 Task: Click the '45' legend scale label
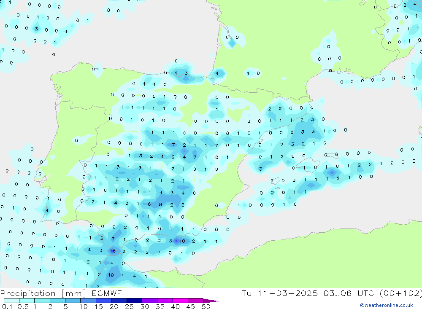[191, 306]
